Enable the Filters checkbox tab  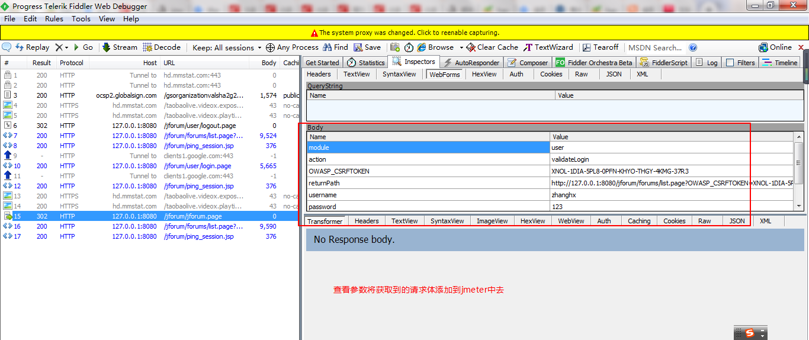pyautogui.click(x=741, y=63)
